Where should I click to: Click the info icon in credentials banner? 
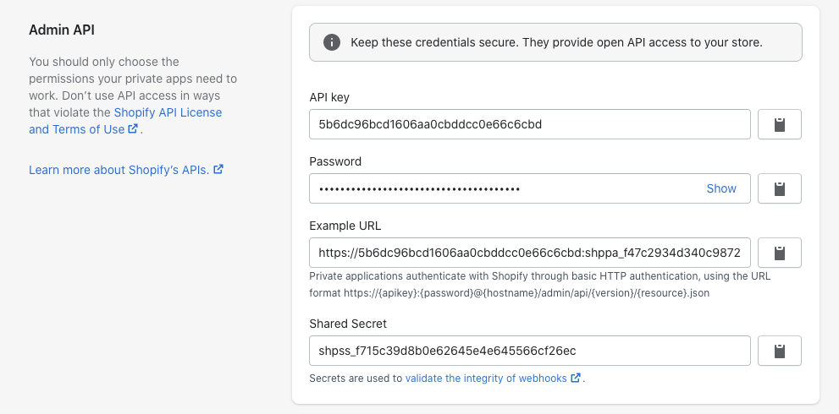pos(332,42)
